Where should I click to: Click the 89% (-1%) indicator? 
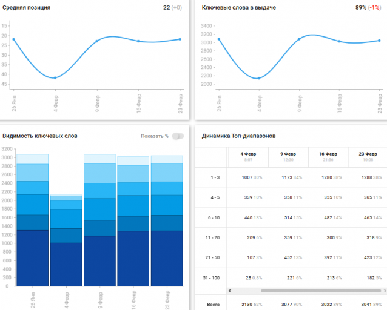point(368,8)
